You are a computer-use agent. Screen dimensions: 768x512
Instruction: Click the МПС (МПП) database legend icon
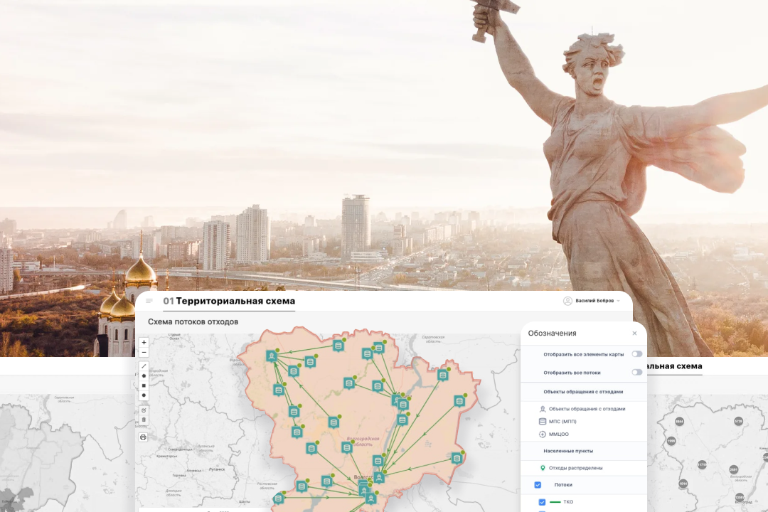[x=542, y=422]
